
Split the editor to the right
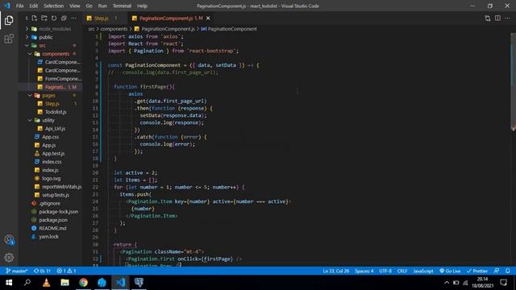click(497, 18)
